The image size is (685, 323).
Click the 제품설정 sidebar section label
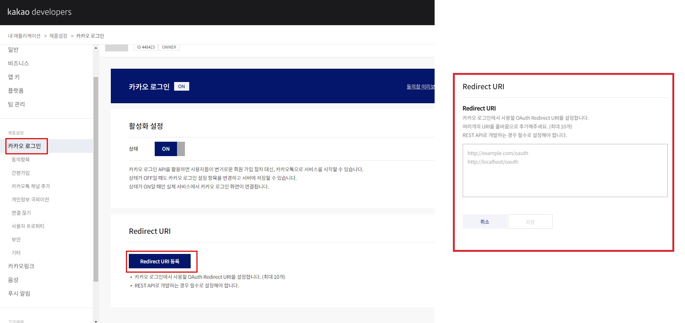click(16, 133)
